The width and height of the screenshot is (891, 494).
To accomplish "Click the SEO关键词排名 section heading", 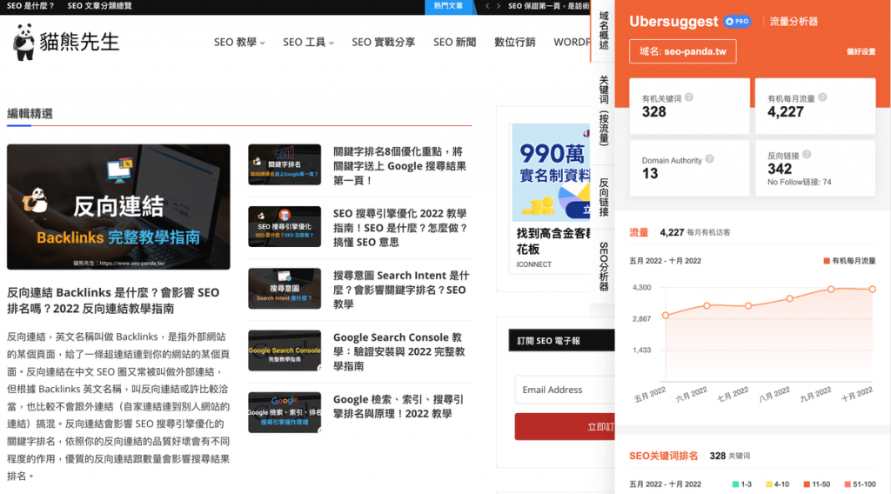I will pyautogui.click(x=663, y=456).
